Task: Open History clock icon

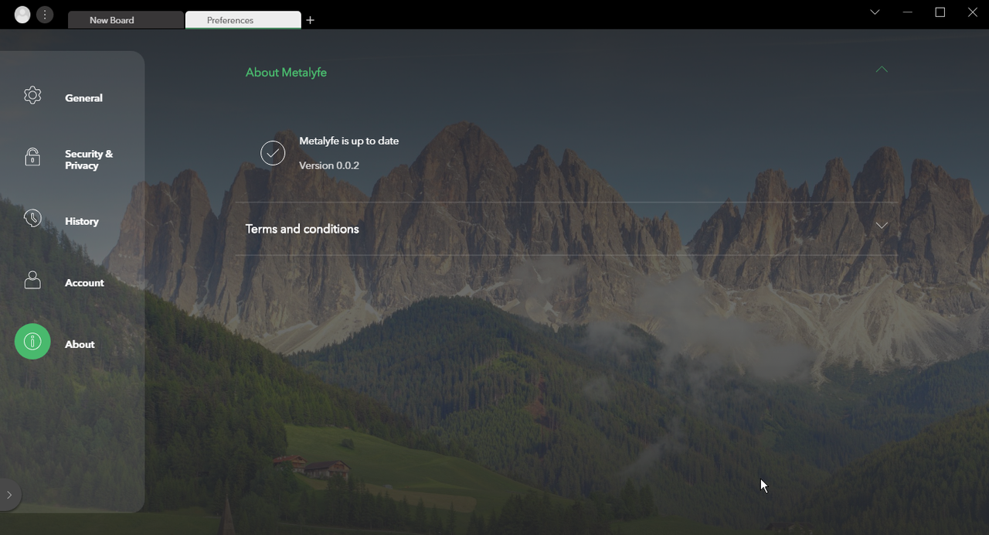Action: (32, 218)
